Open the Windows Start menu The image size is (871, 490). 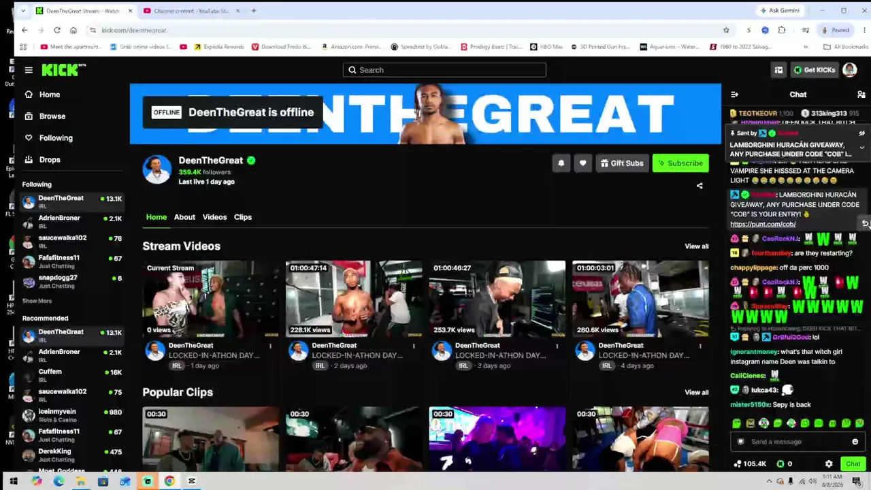pyautogui.click(x=13, y=482)
